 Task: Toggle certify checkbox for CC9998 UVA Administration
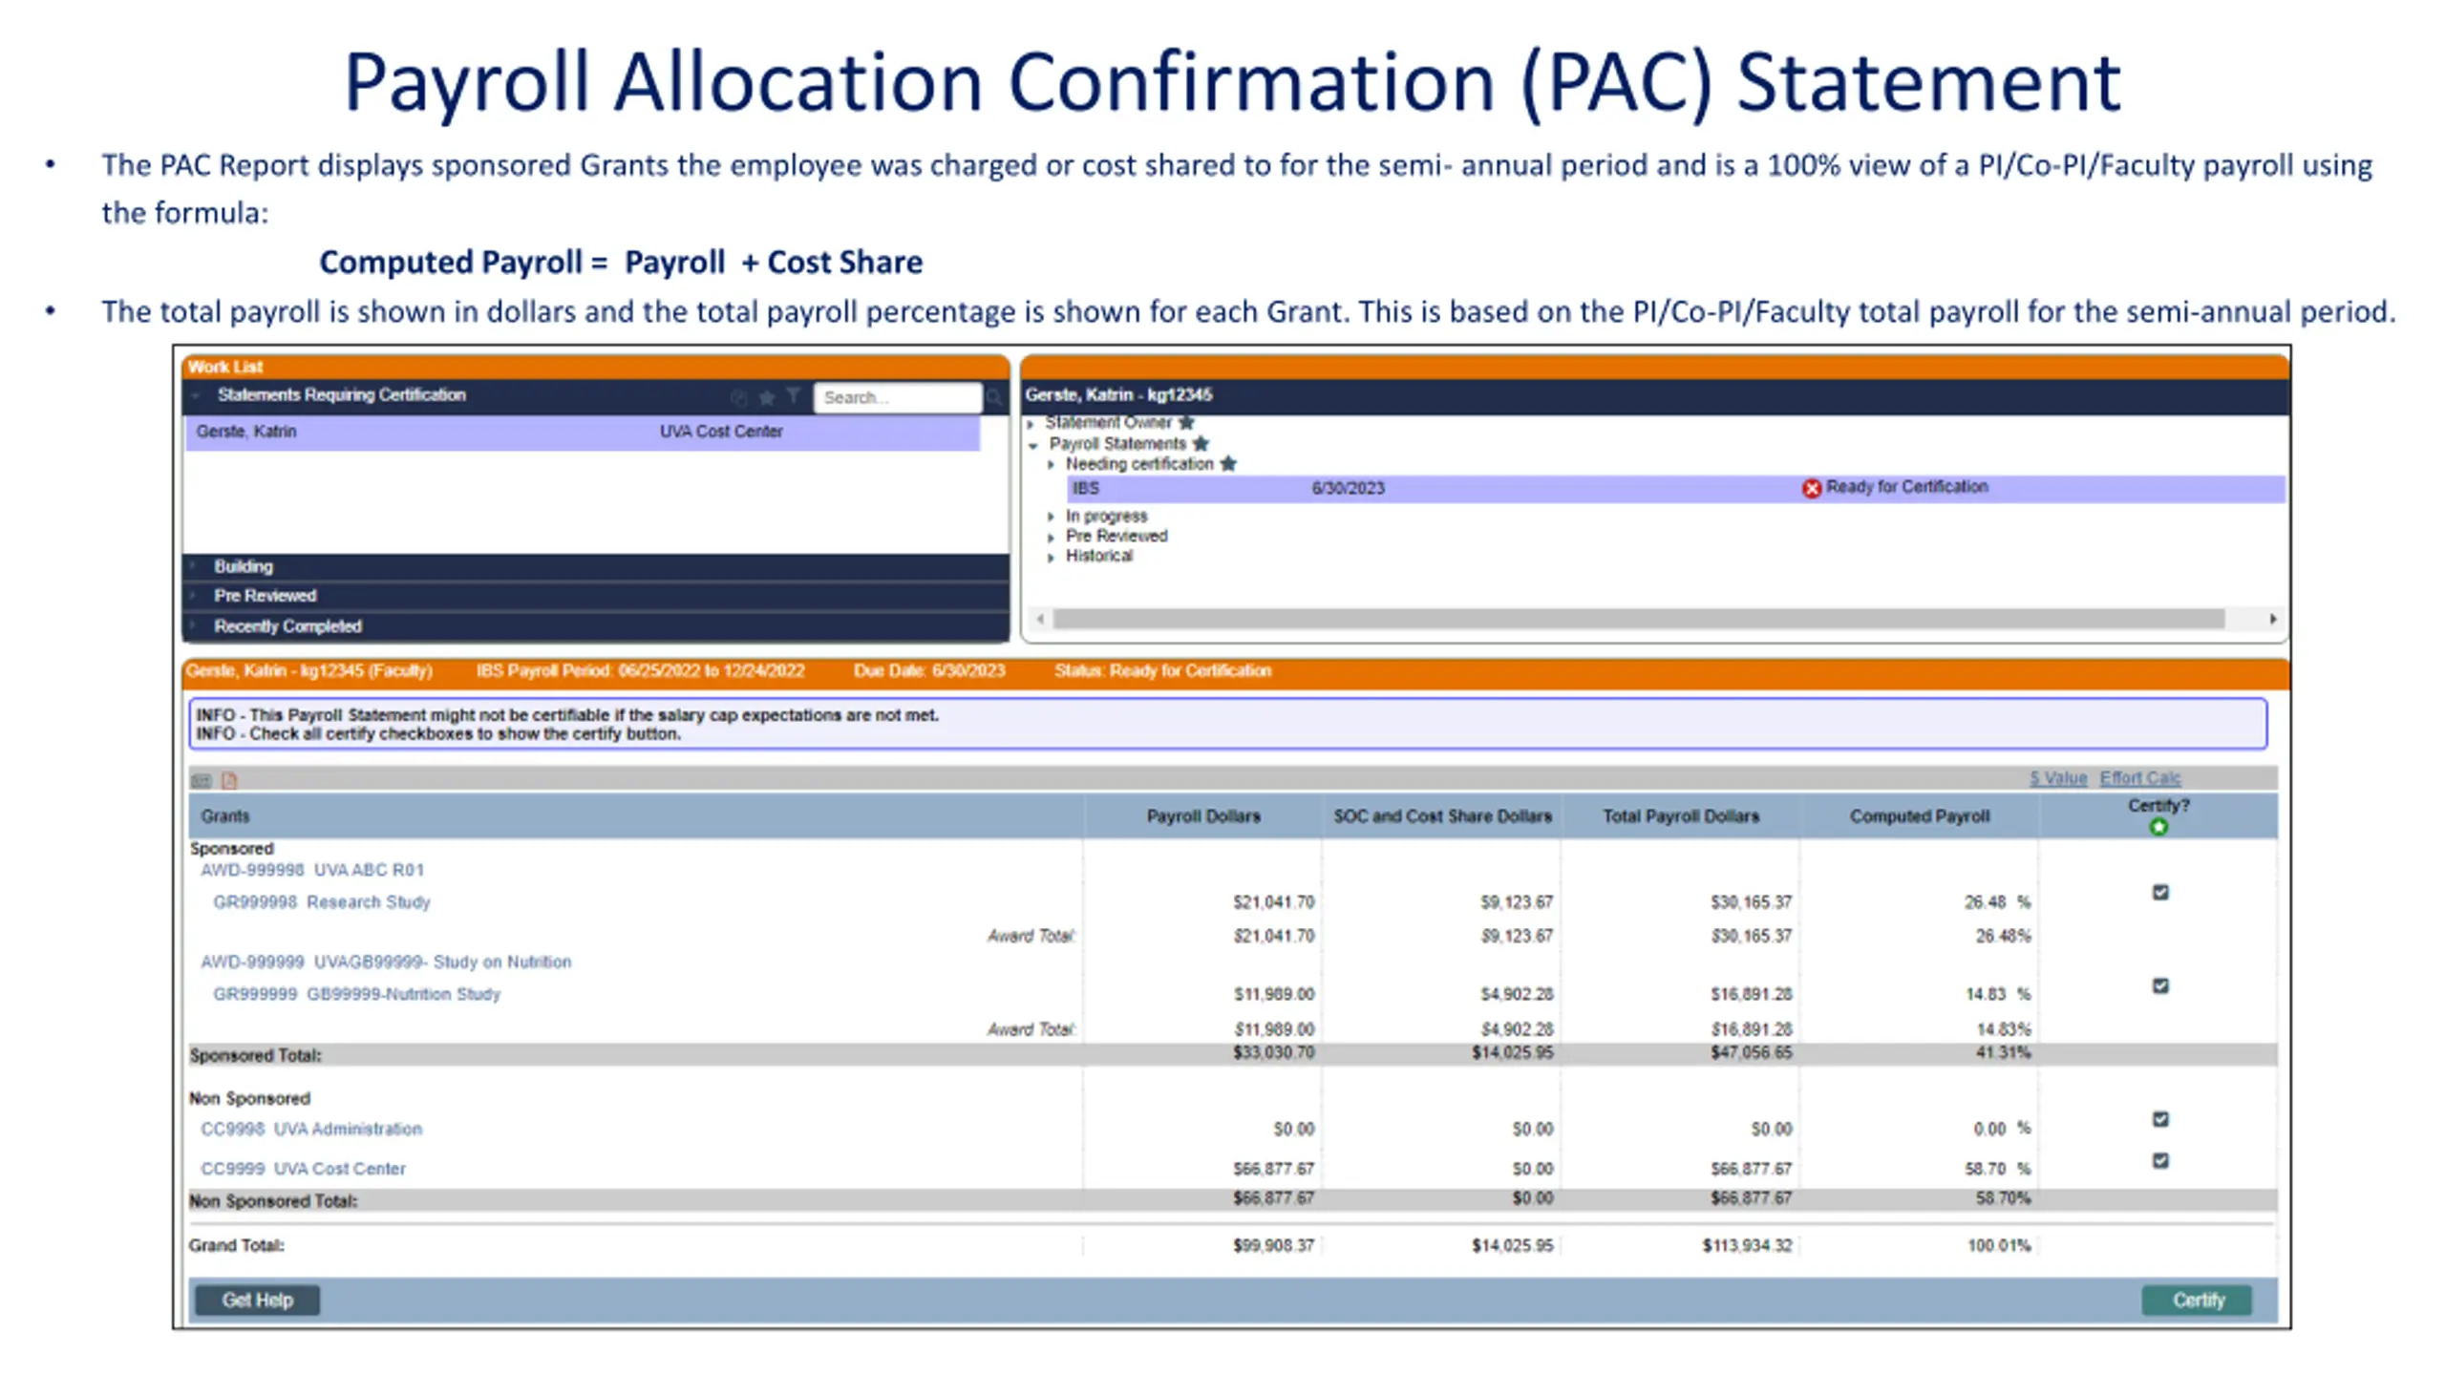point(2158,1118)
